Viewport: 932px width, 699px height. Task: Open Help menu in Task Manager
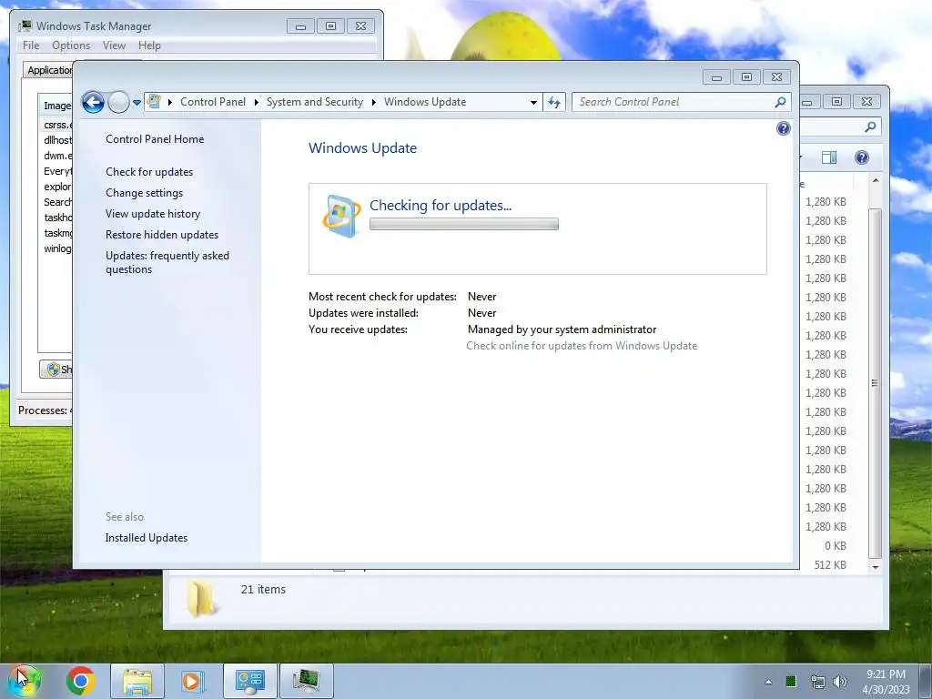tap(149, 46)
